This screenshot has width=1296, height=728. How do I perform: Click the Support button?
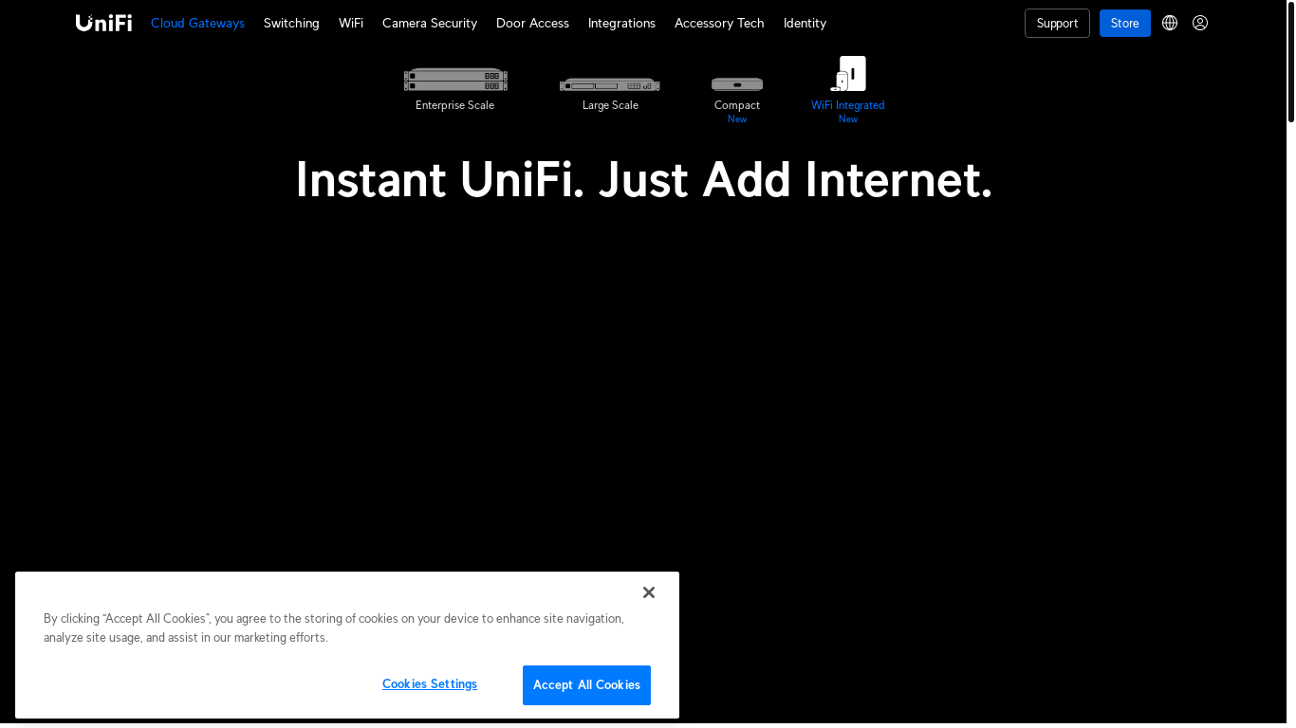pyautogui.click(x=1057, y=23)
